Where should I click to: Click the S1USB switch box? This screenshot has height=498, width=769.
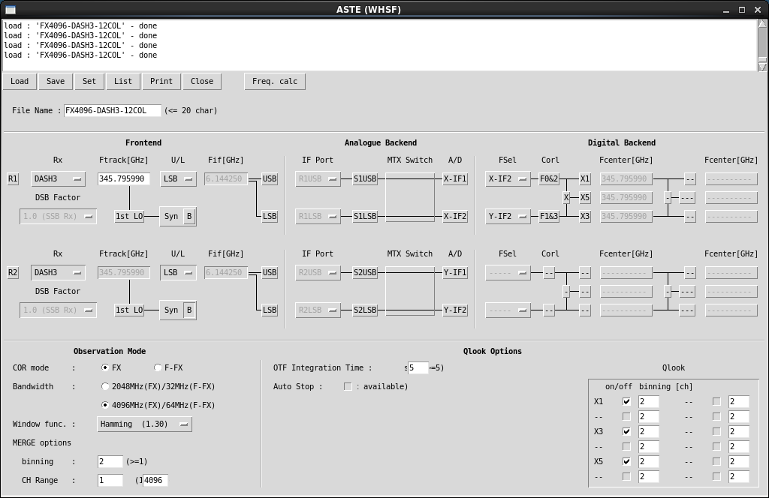[x=366, y=178]
